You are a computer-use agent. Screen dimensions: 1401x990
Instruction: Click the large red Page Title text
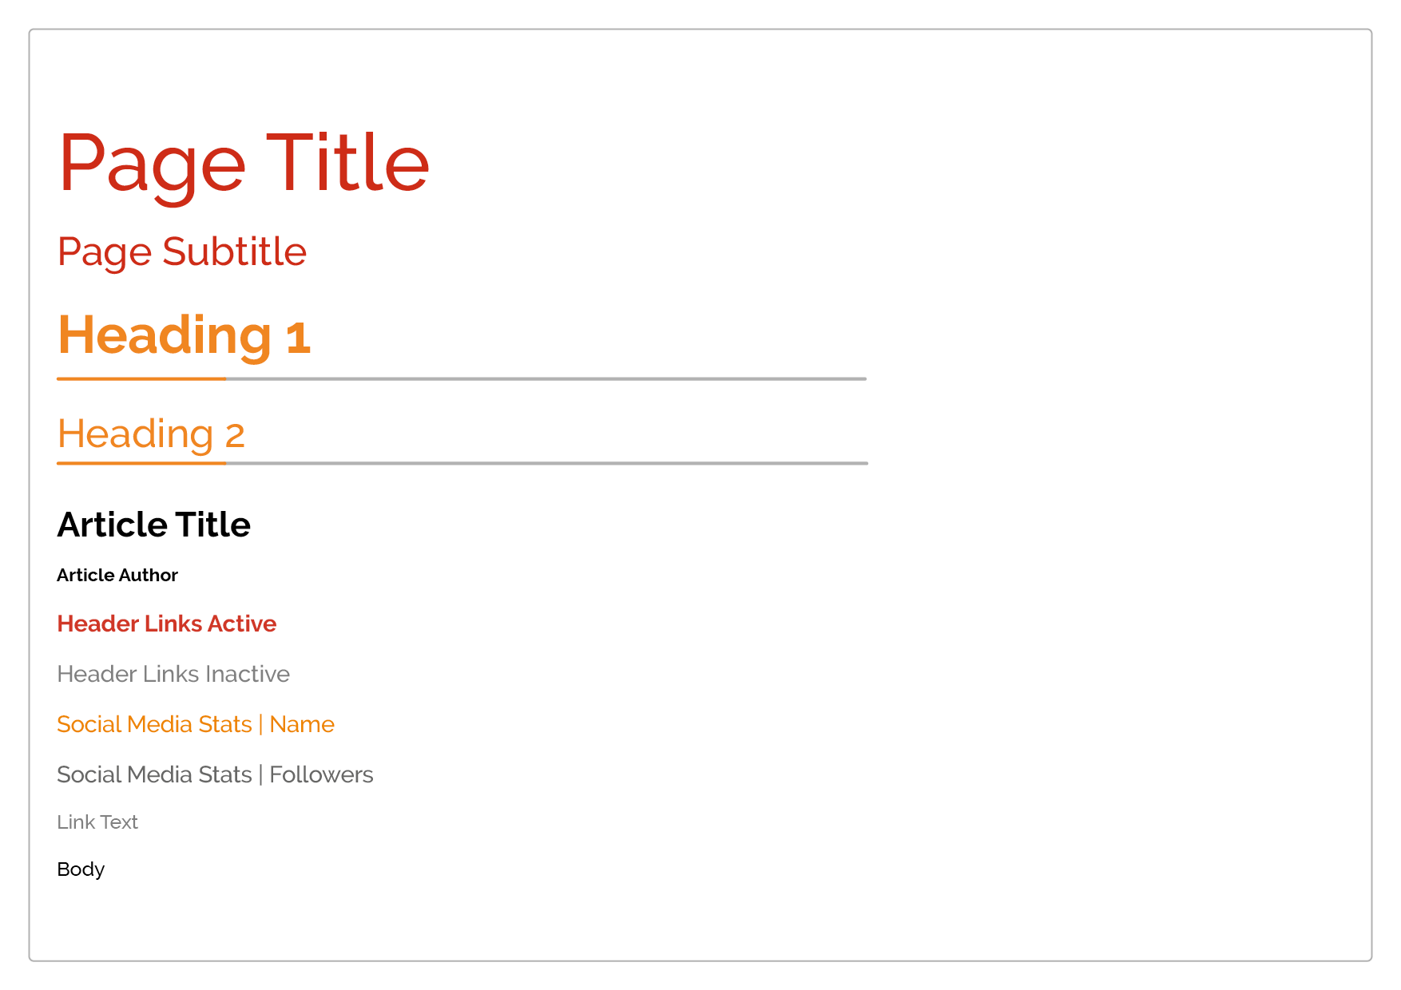(244, 164)
